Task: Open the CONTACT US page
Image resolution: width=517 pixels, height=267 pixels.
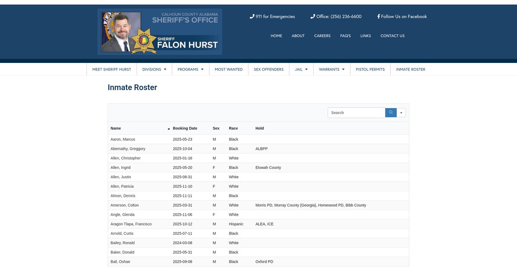Action: tap(392, 36)
